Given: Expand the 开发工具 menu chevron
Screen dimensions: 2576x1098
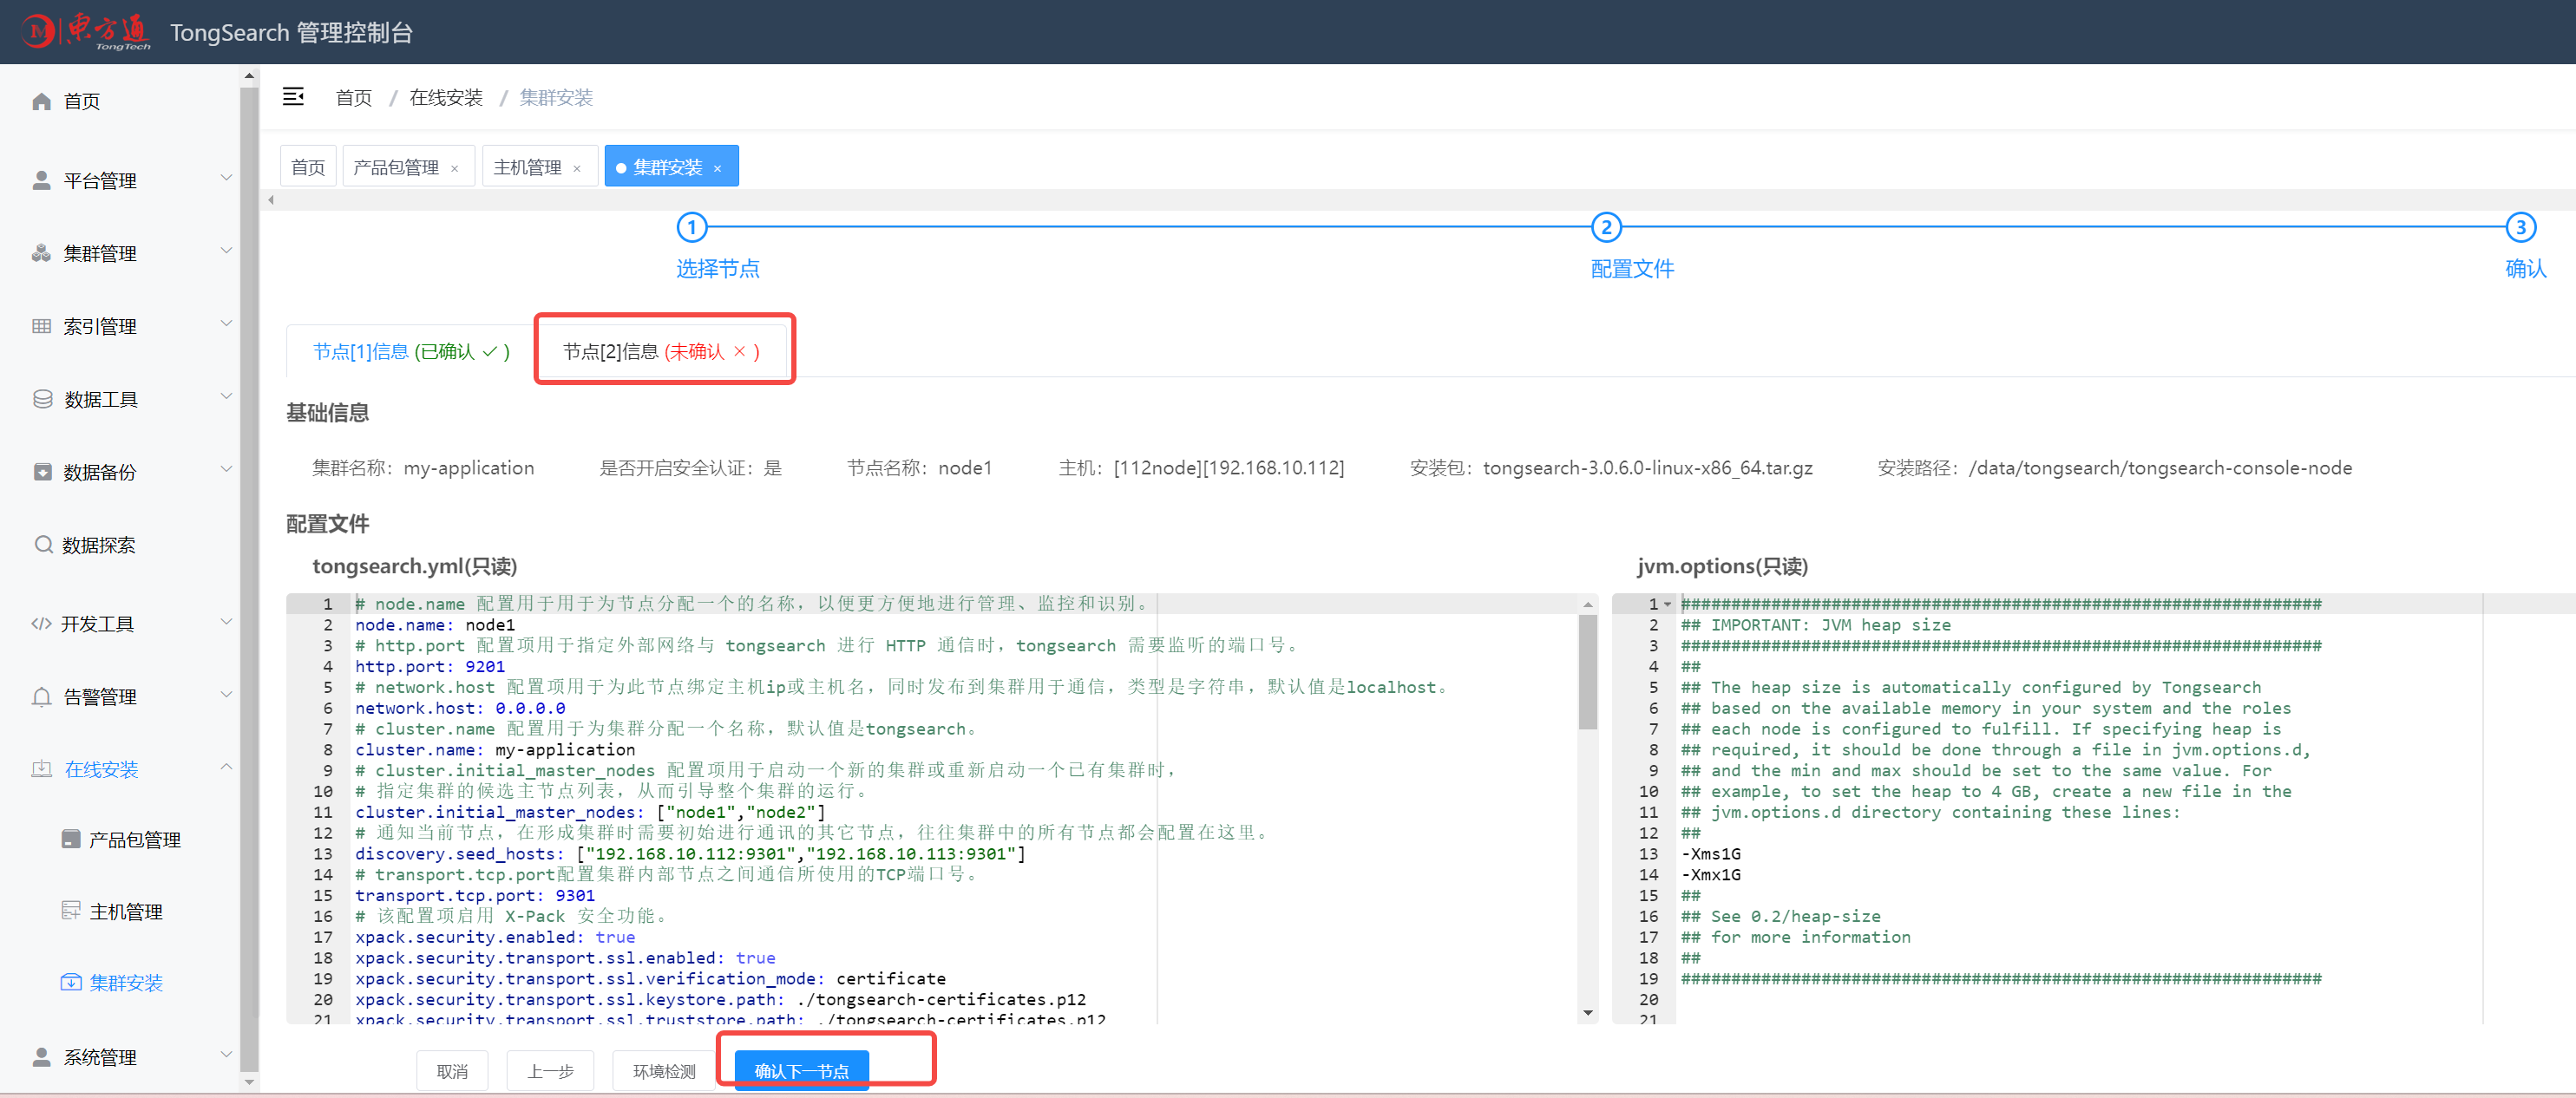Looking at the screenshot, I should (x=226, y=621).
